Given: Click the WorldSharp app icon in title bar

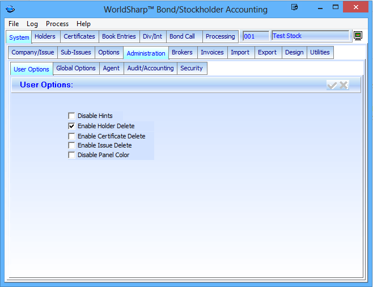Looking at the screenshot, I should tap(10, 9).
